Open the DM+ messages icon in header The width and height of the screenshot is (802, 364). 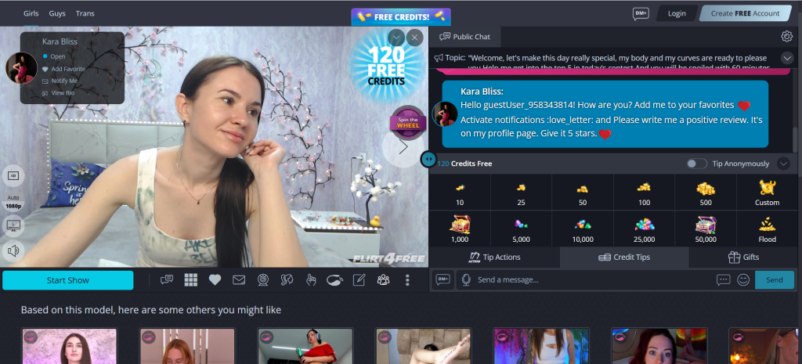click(641, 13)
